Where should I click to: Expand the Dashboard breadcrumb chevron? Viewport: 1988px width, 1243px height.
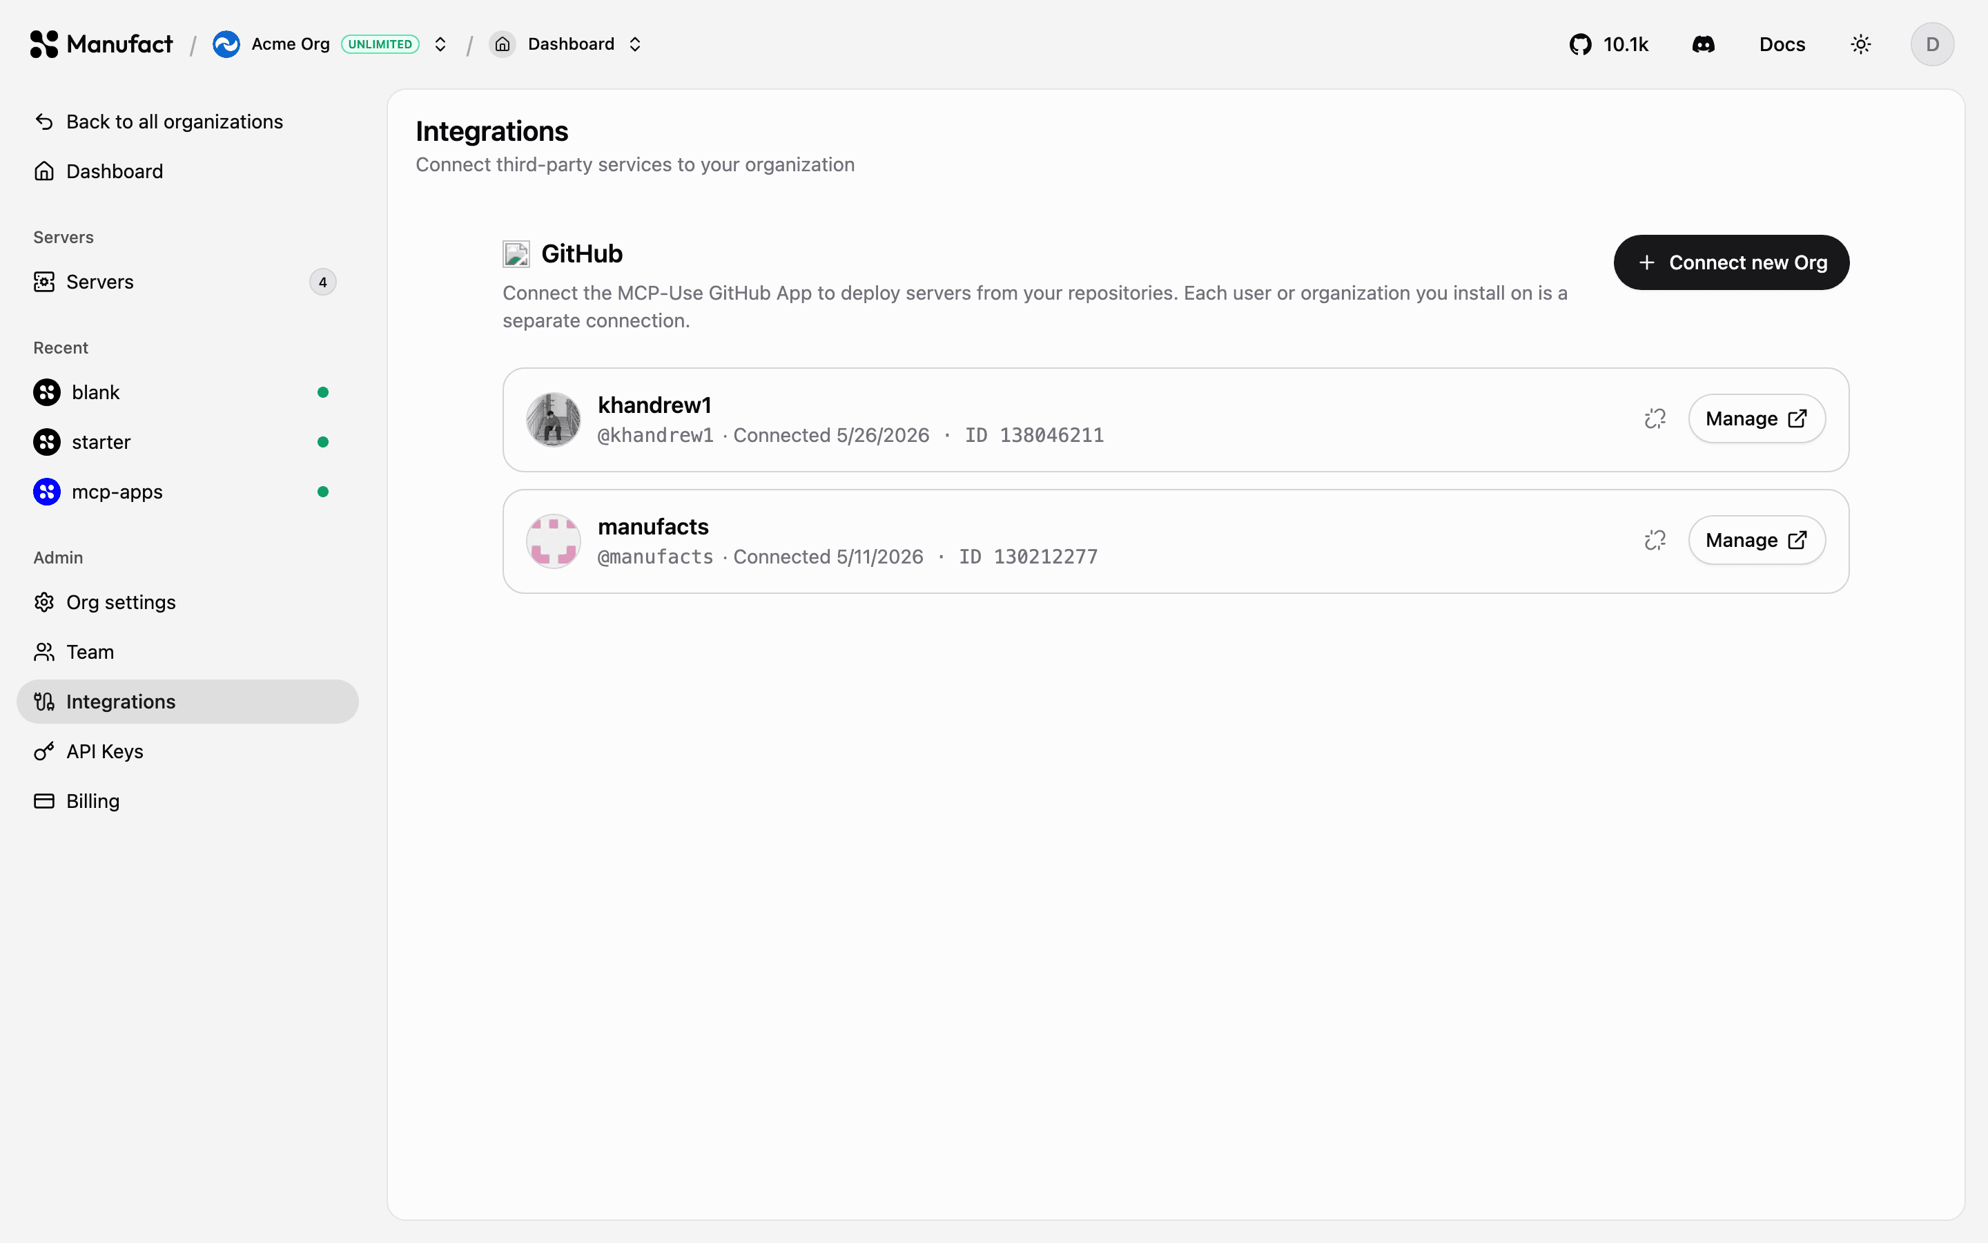635,44
